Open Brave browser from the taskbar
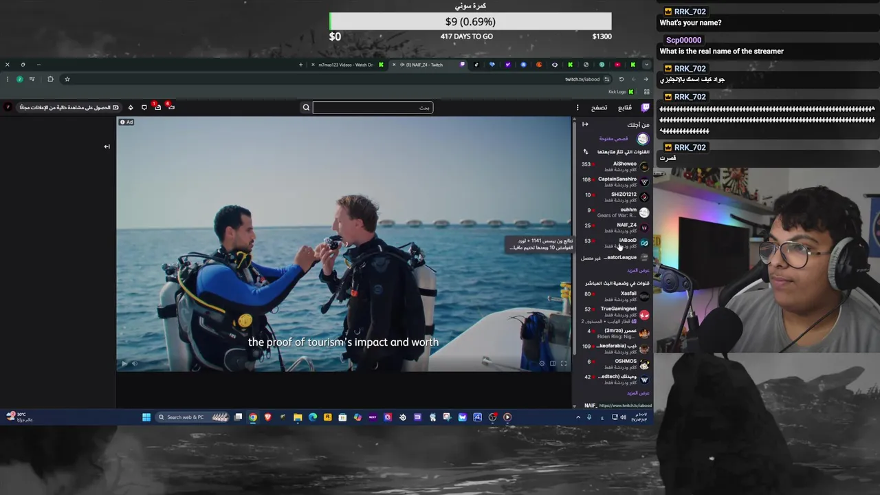The image size is (880, 495). click(268, 417)
